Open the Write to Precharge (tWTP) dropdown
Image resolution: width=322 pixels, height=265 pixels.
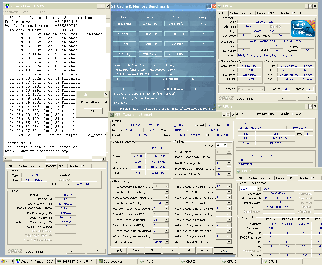(167, 220)
